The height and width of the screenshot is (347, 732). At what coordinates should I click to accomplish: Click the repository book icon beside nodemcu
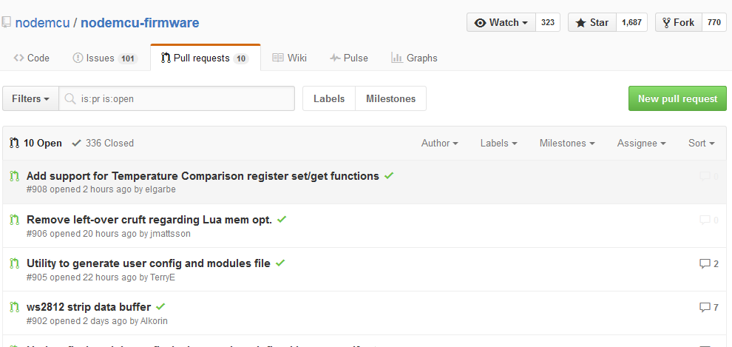pos(6,22)
